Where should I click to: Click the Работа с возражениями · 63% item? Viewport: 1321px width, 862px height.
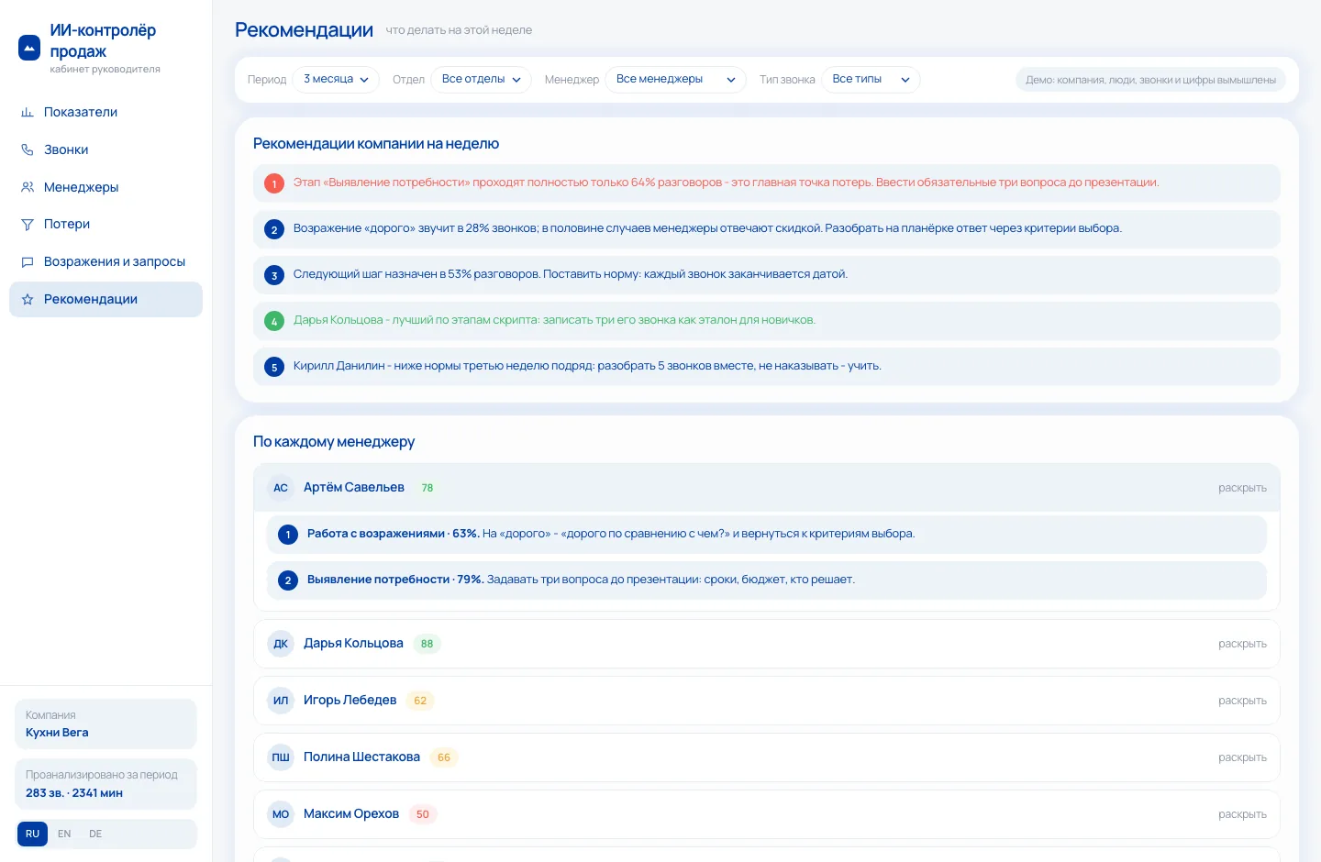767,534
